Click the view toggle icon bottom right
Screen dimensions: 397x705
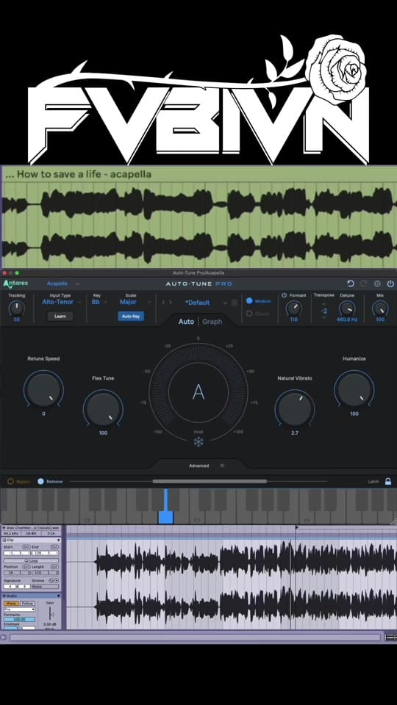click(390, 637)
